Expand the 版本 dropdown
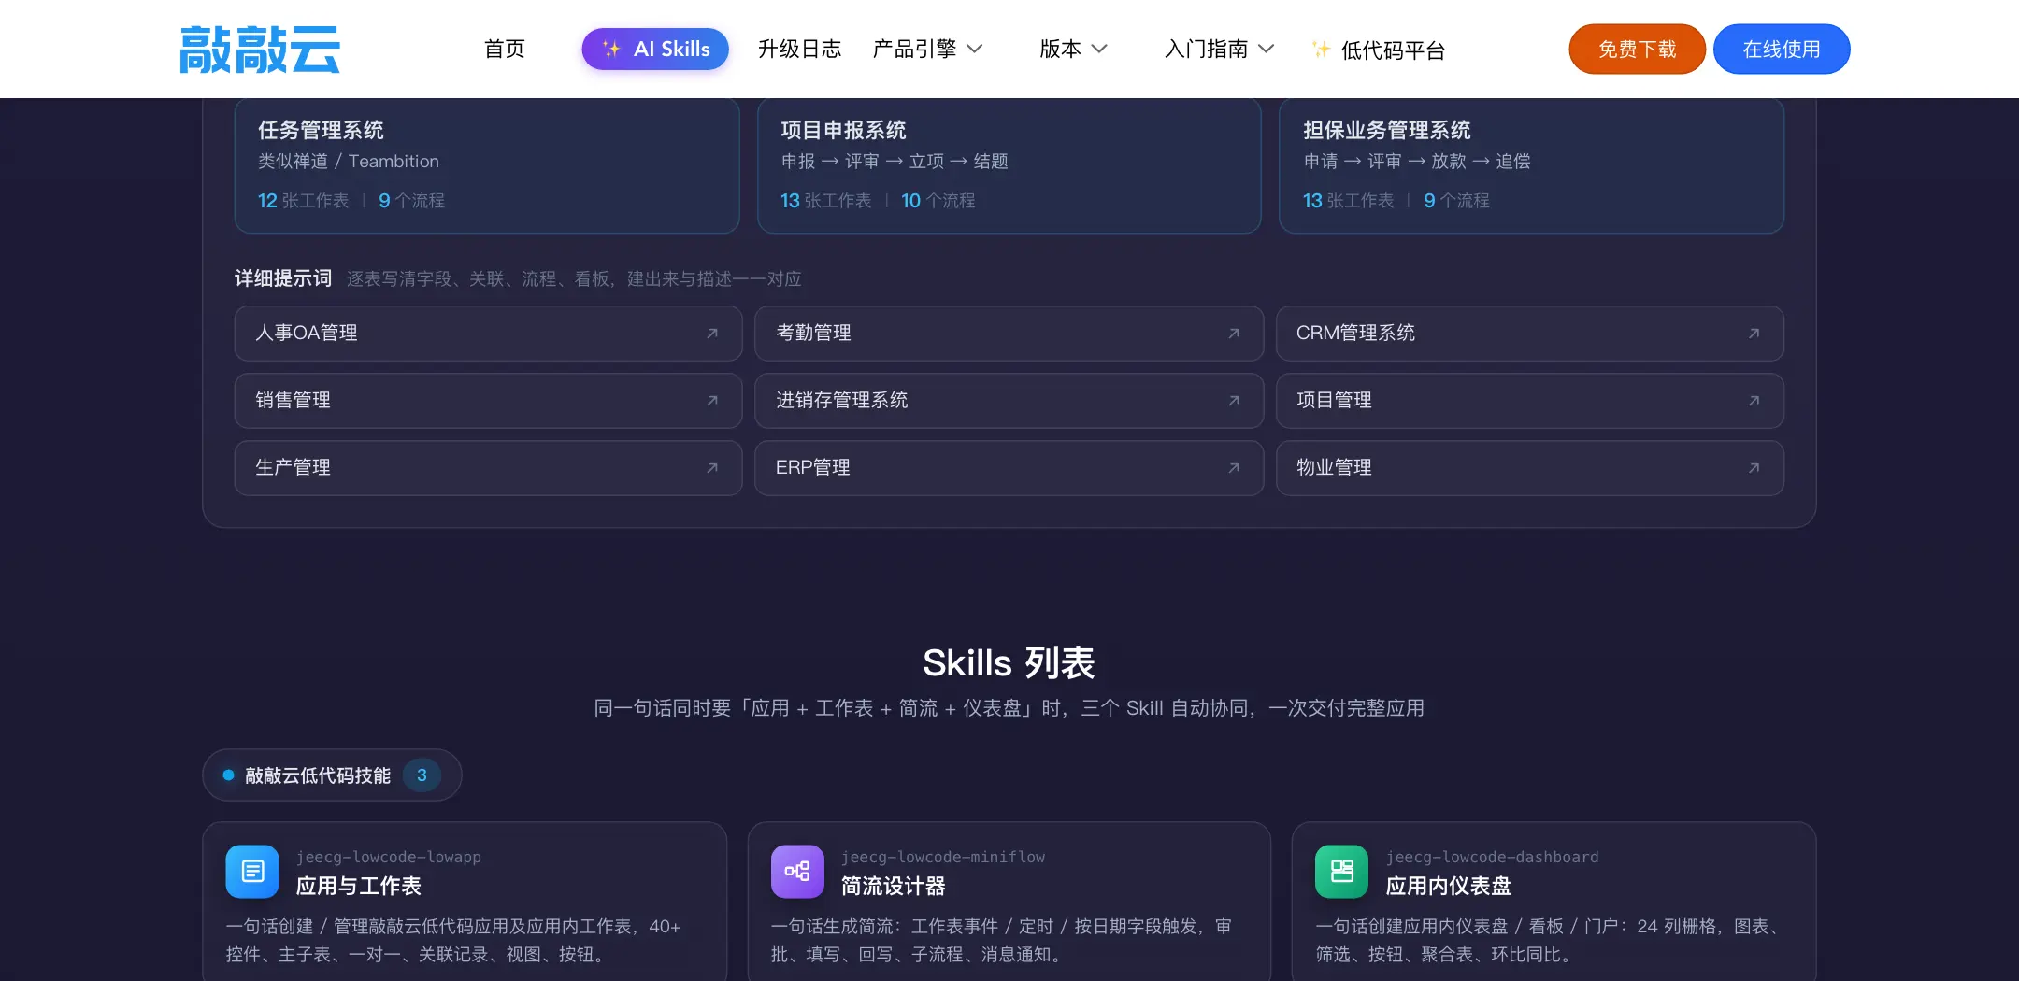Image resolution: width=2019 pixels, height=981 pixels. (1073, 49)
